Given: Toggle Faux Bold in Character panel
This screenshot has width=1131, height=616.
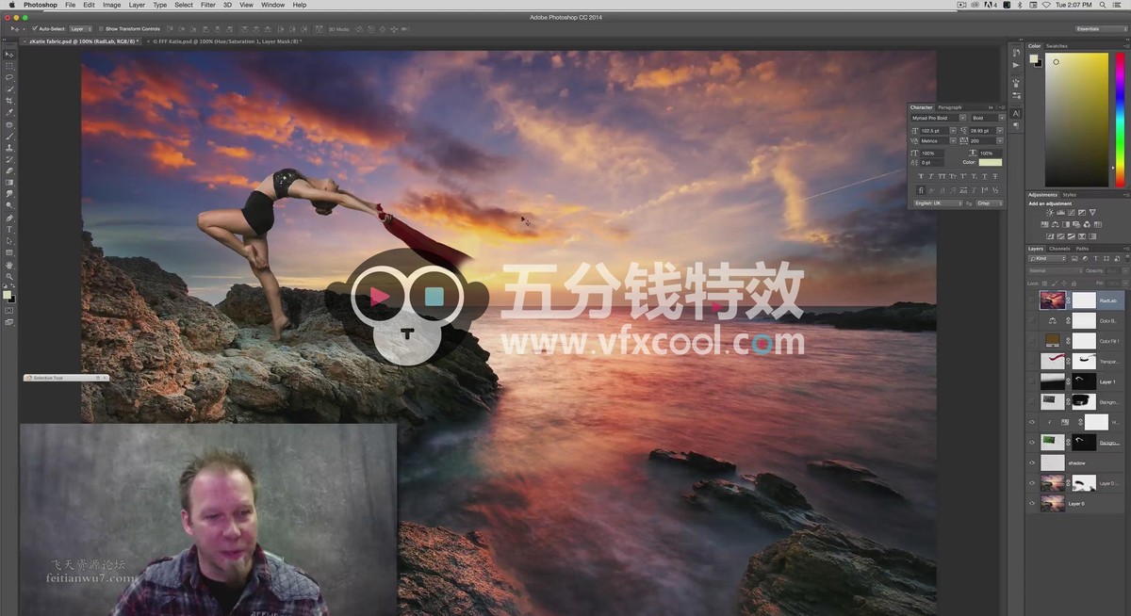Looking at the screenshot, I should (x=922, y=176).
